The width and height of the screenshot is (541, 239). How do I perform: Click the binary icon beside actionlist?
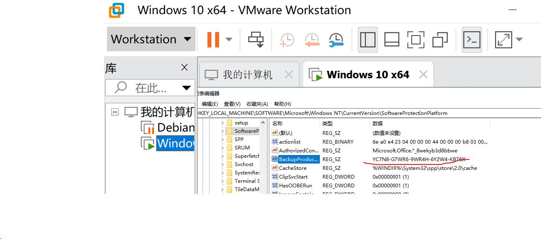click(275, 142)
